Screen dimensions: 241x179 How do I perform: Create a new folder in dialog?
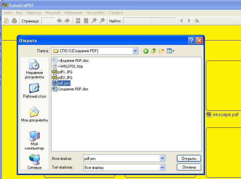(161, 51)
